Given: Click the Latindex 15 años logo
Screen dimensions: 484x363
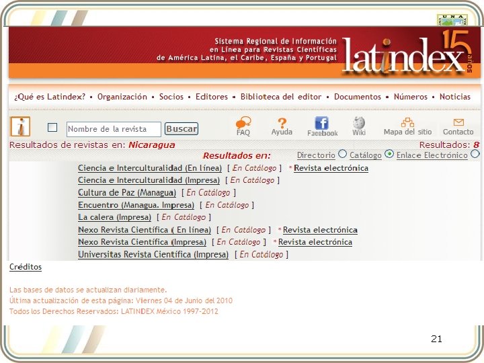Looking at the screenshot, I should tap(407, 52).
